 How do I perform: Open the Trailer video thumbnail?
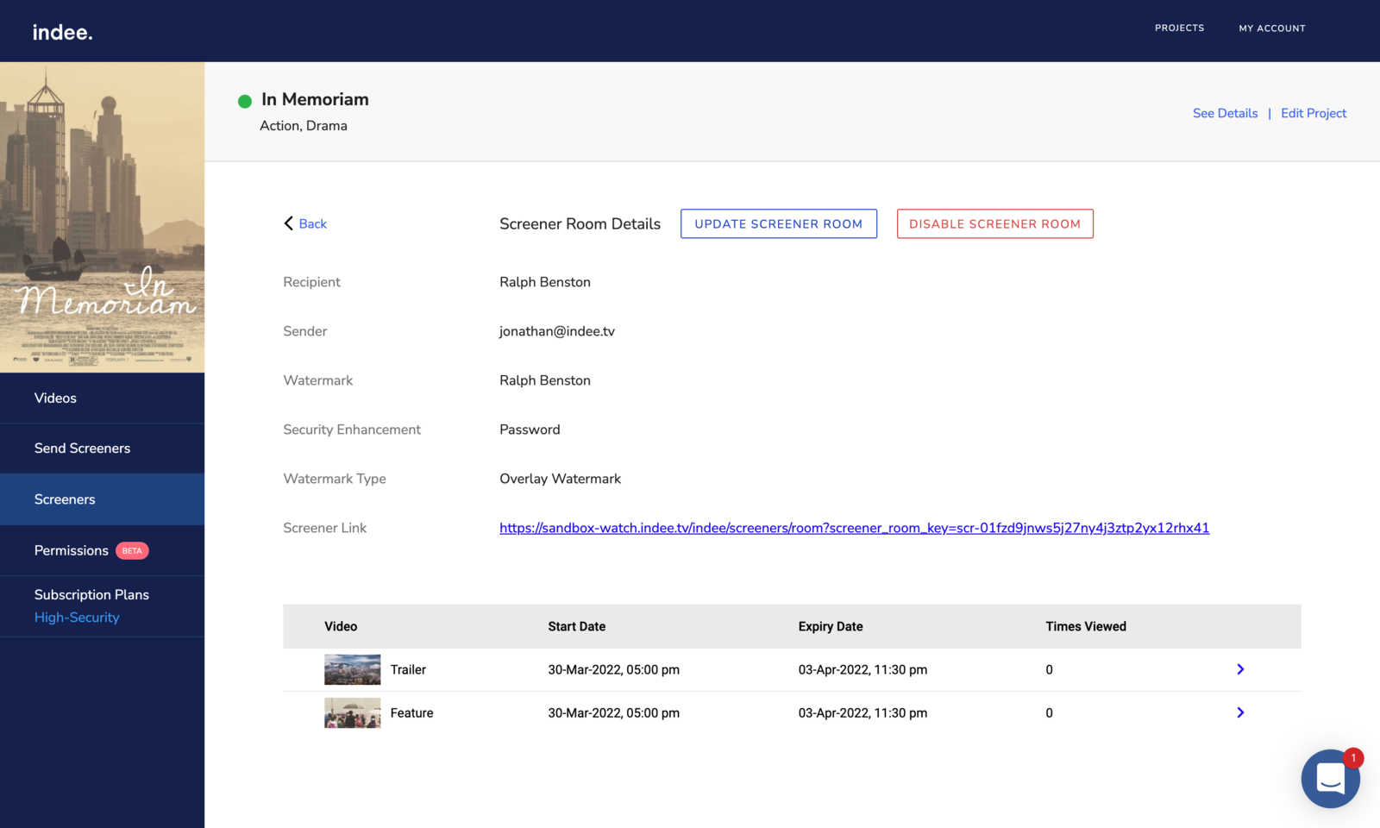352,669
